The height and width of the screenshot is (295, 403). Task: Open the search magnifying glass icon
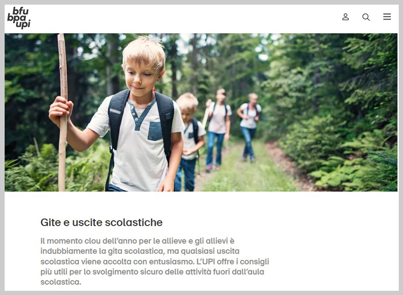coord(366,17)
